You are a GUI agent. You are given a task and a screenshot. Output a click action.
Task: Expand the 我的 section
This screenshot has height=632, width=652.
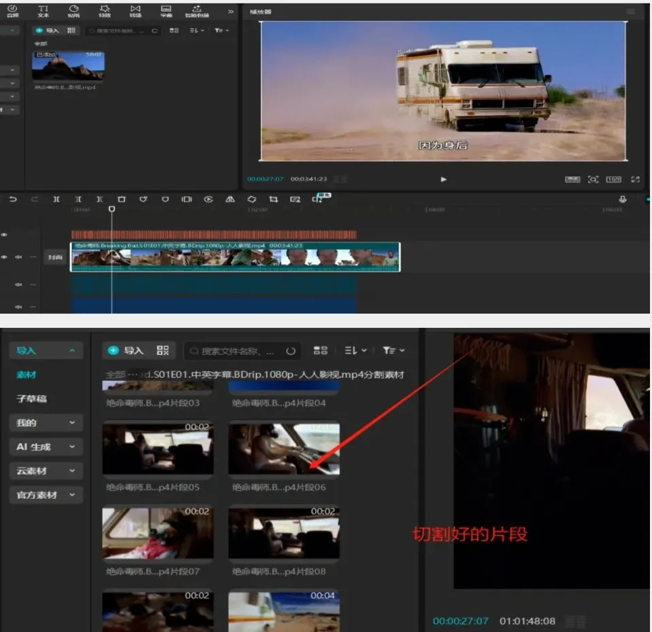[46, 423]
